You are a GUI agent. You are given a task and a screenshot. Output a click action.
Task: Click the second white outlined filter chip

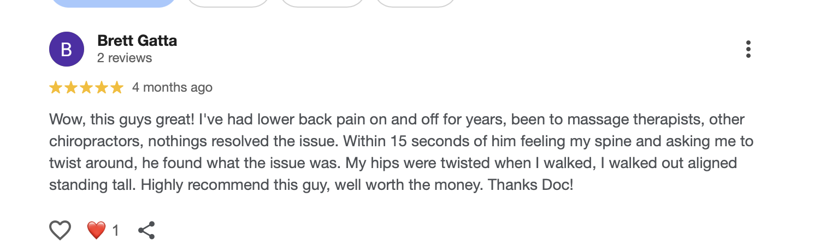322,3
